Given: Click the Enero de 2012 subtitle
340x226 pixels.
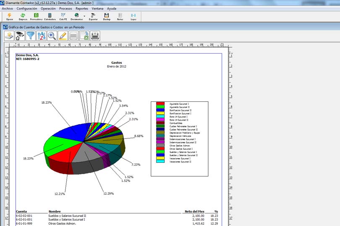Looking at the screenshot, I should coord(117,67).
